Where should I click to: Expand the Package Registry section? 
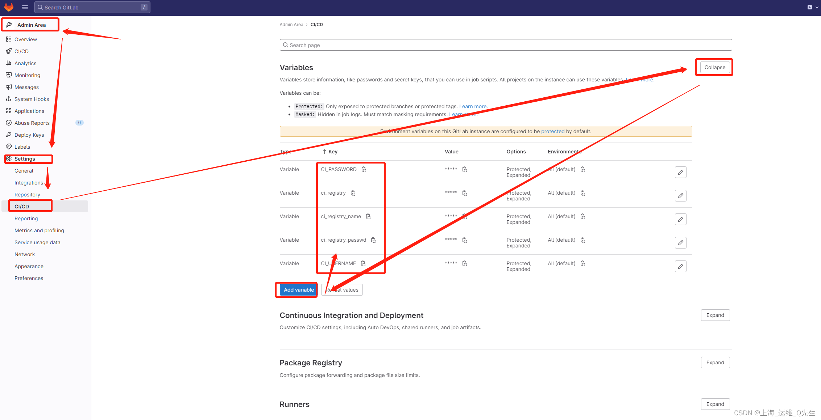click(715, 362)
